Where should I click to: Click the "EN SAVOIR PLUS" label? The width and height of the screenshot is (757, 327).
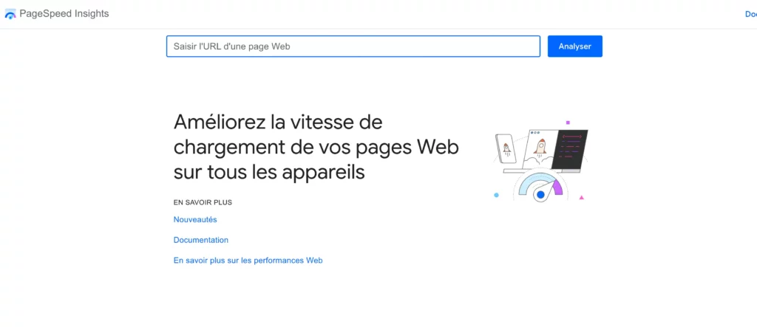coord(203,202)
